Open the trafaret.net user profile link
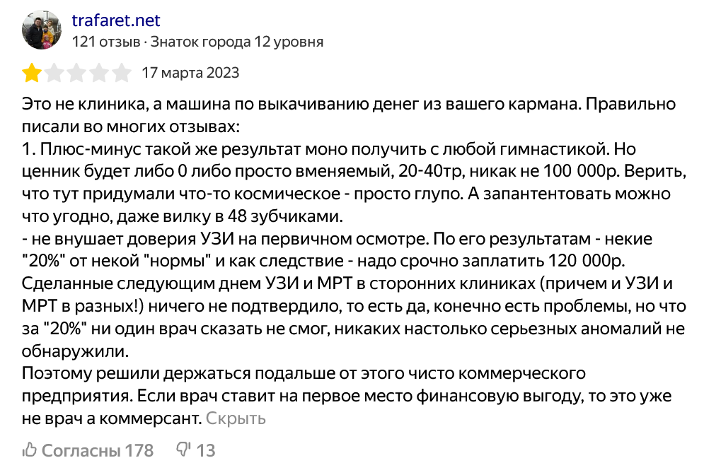Viewport: 704px width, 470px height. [x=116, y=20]
